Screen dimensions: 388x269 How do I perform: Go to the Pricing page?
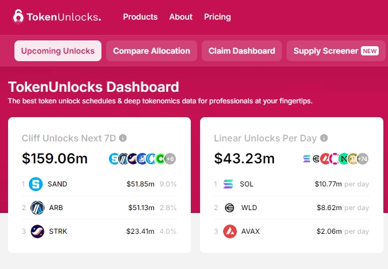click(x=217, y=17)
